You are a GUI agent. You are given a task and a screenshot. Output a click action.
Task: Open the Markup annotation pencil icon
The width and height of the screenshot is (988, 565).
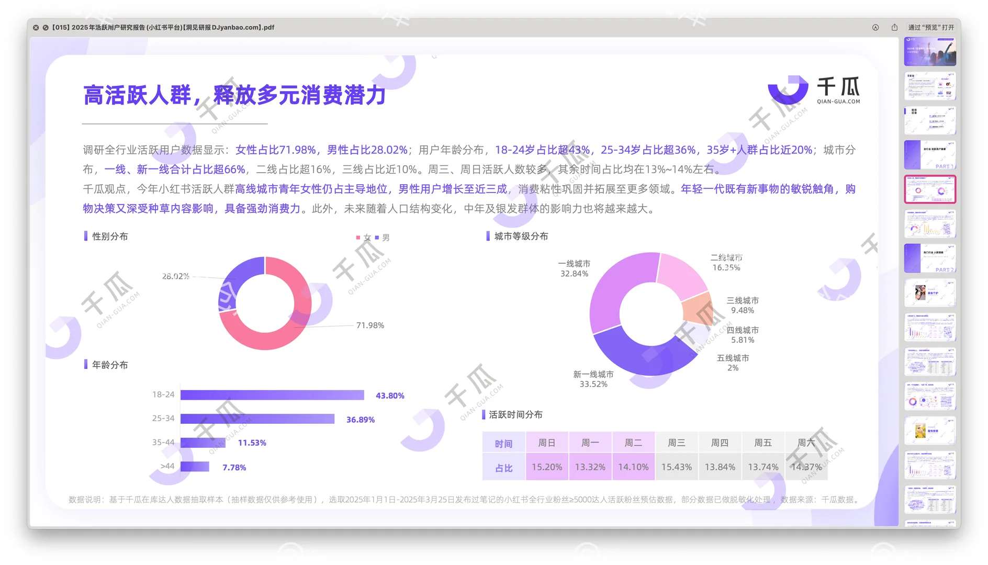pyautogui.click(x=876, y=28)
